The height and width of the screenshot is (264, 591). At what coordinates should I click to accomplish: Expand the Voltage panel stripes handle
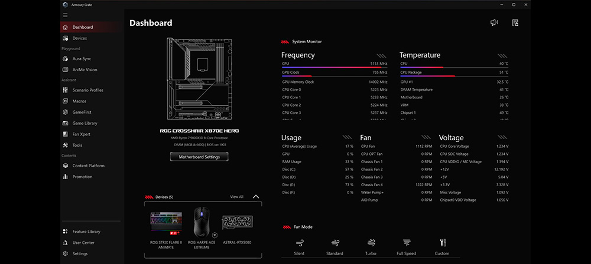[x=502, y=137]
